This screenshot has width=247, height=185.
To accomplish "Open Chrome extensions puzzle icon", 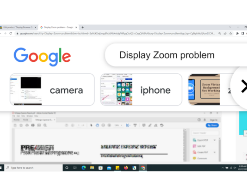I will 237,34.
